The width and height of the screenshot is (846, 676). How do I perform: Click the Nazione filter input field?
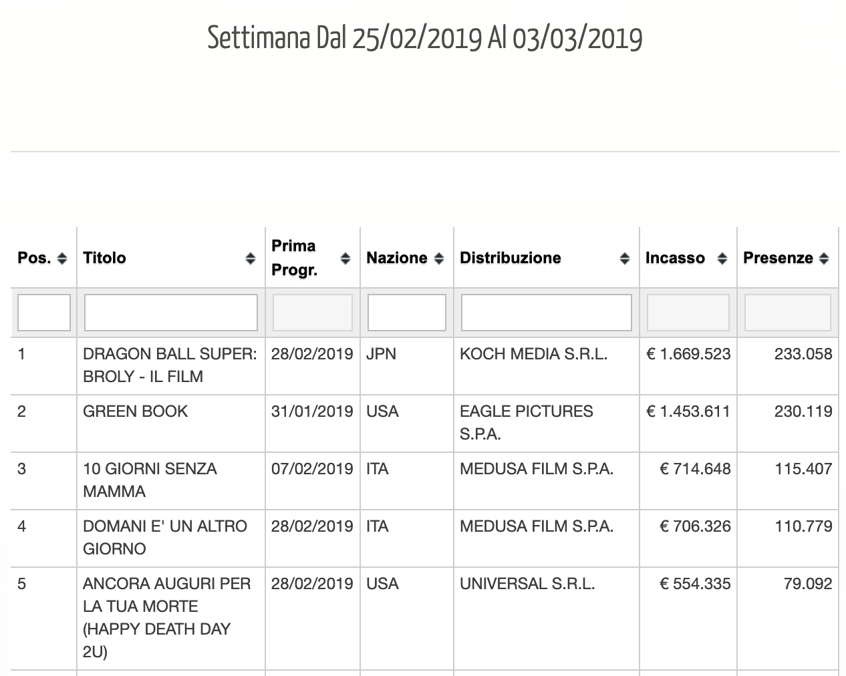(407, 313)
